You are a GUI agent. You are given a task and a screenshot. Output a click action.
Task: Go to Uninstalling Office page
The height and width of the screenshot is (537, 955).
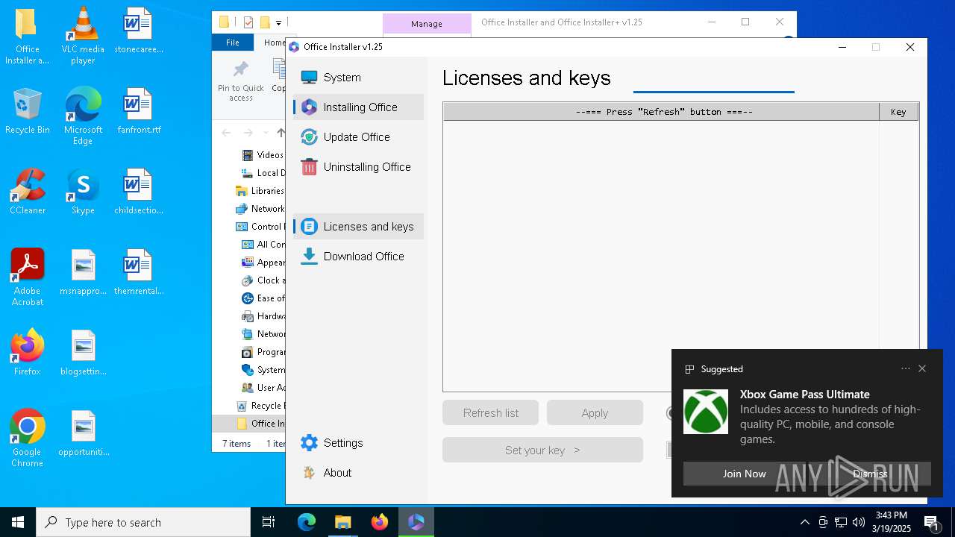coord(358,167)
